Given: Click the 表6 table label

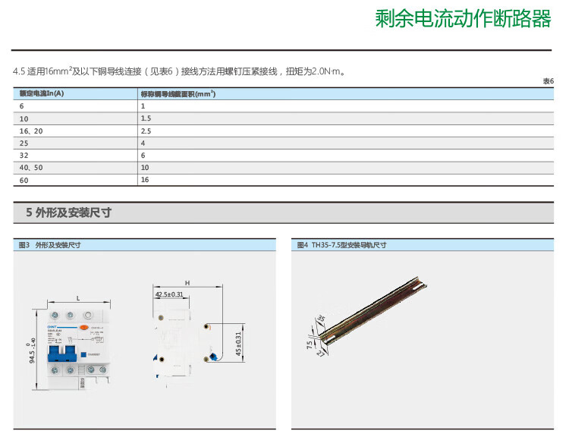Looking at the screenshot, I should click(548, 81).
